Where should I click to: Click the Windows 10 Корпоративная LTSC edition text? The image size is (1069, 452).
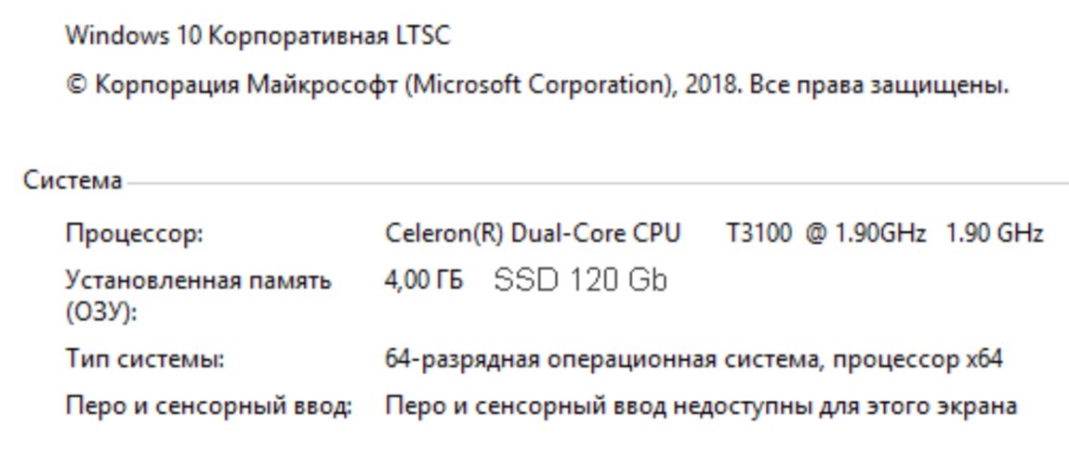[x=257, y=36]
